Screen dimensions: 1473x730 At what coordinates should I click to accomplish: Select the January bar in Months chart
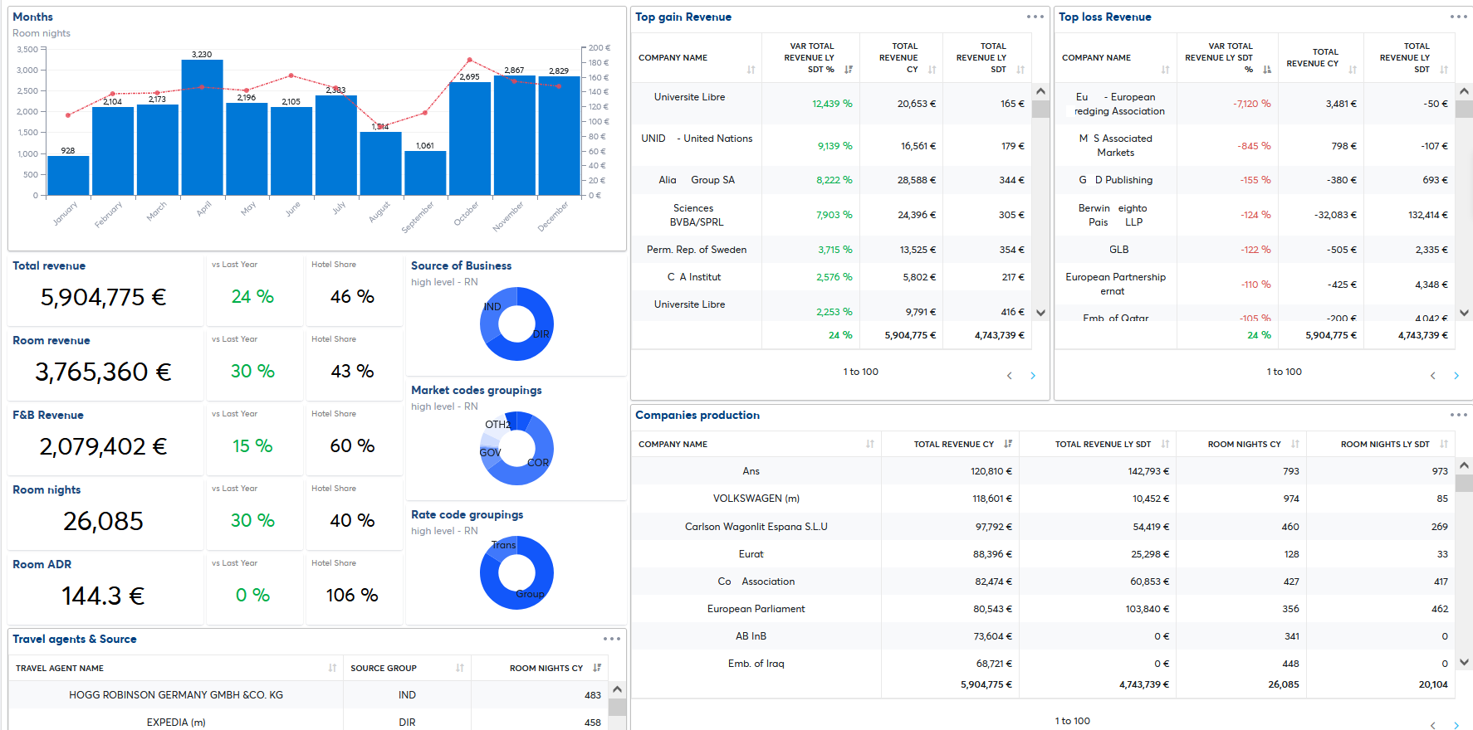[68, 176]
